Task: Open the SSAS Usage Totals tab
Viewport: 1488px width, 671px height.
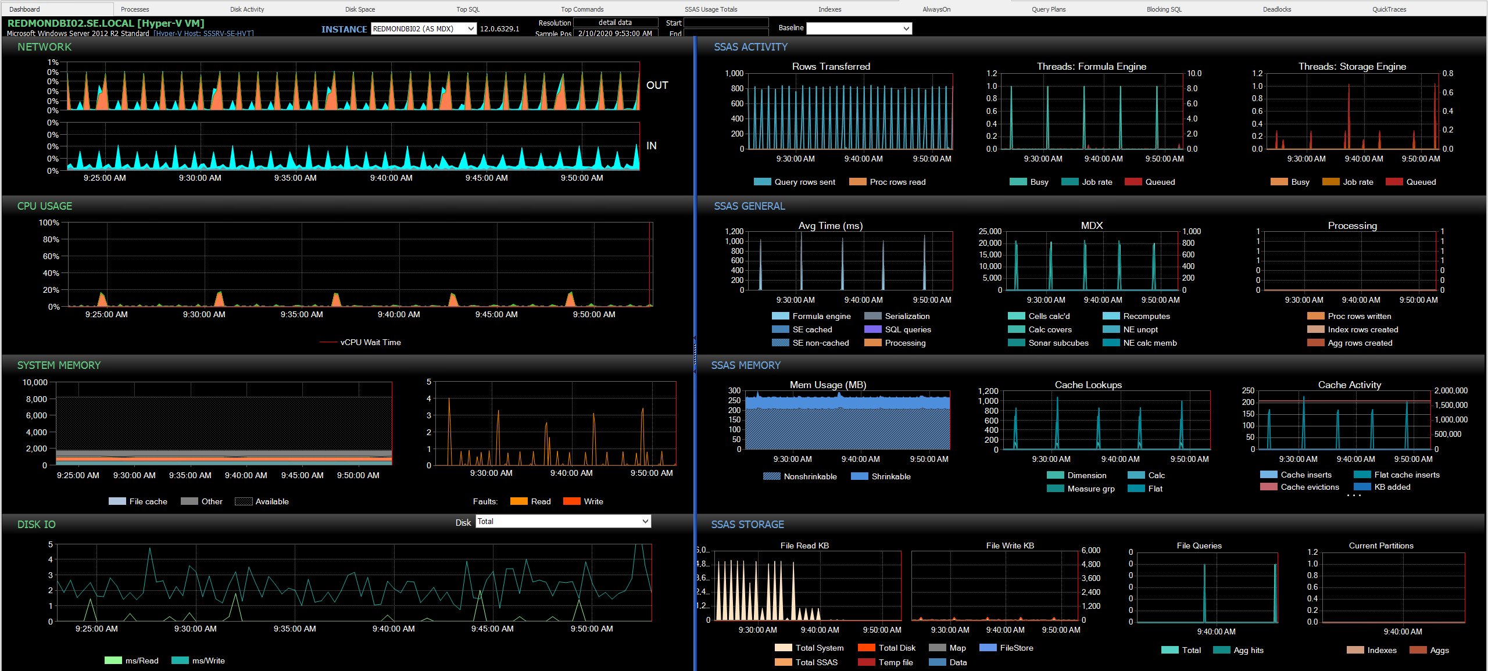Action: click(710, 9)
